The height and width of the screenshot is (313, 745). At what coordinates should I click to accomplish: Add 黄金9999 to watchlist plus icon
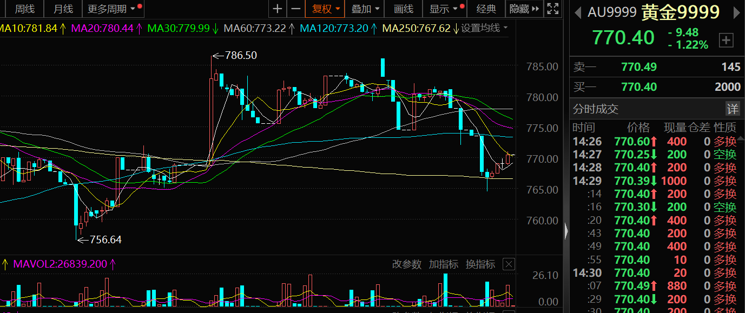point(726,39)
